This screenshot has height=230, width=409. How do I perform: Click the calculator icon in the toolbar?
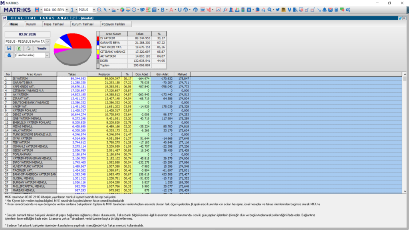[x=336, y=10]
